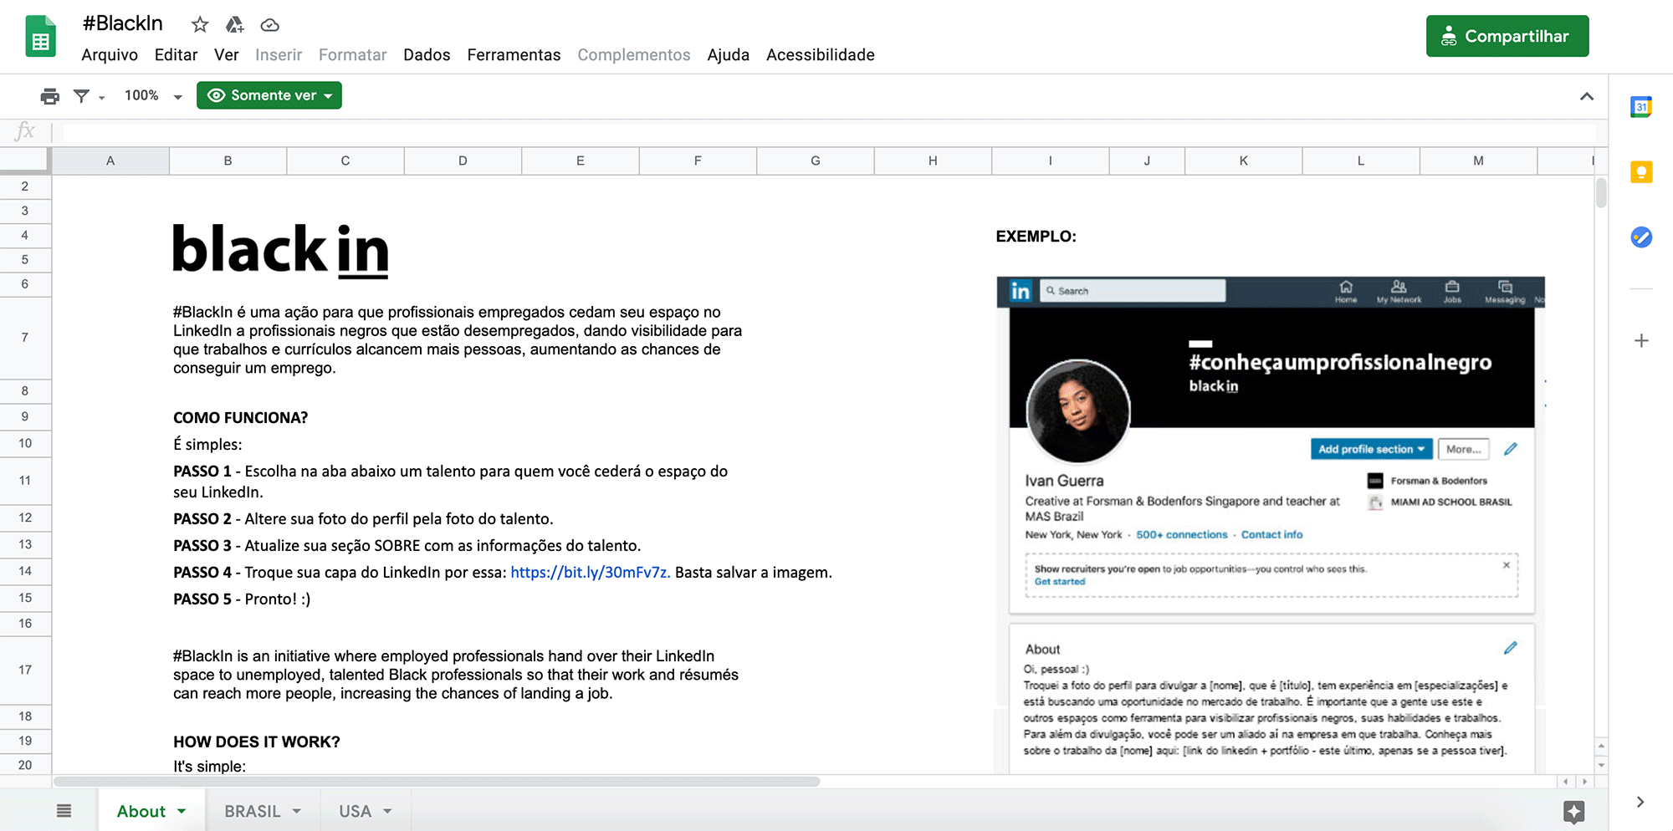The width and height of the screenshot is (1673, 831).
Task: Hide the side panel with the arrow
Action: pyautogui.click(x=1640, y=802)
